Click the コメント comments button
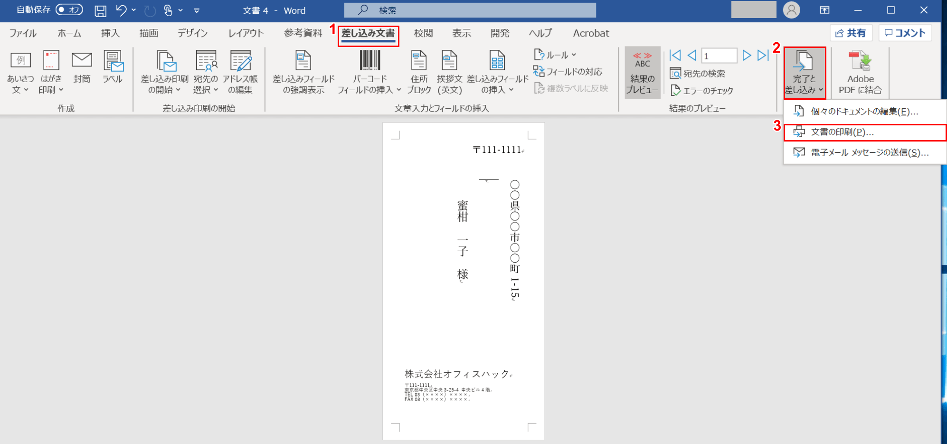 coord(905,33)
